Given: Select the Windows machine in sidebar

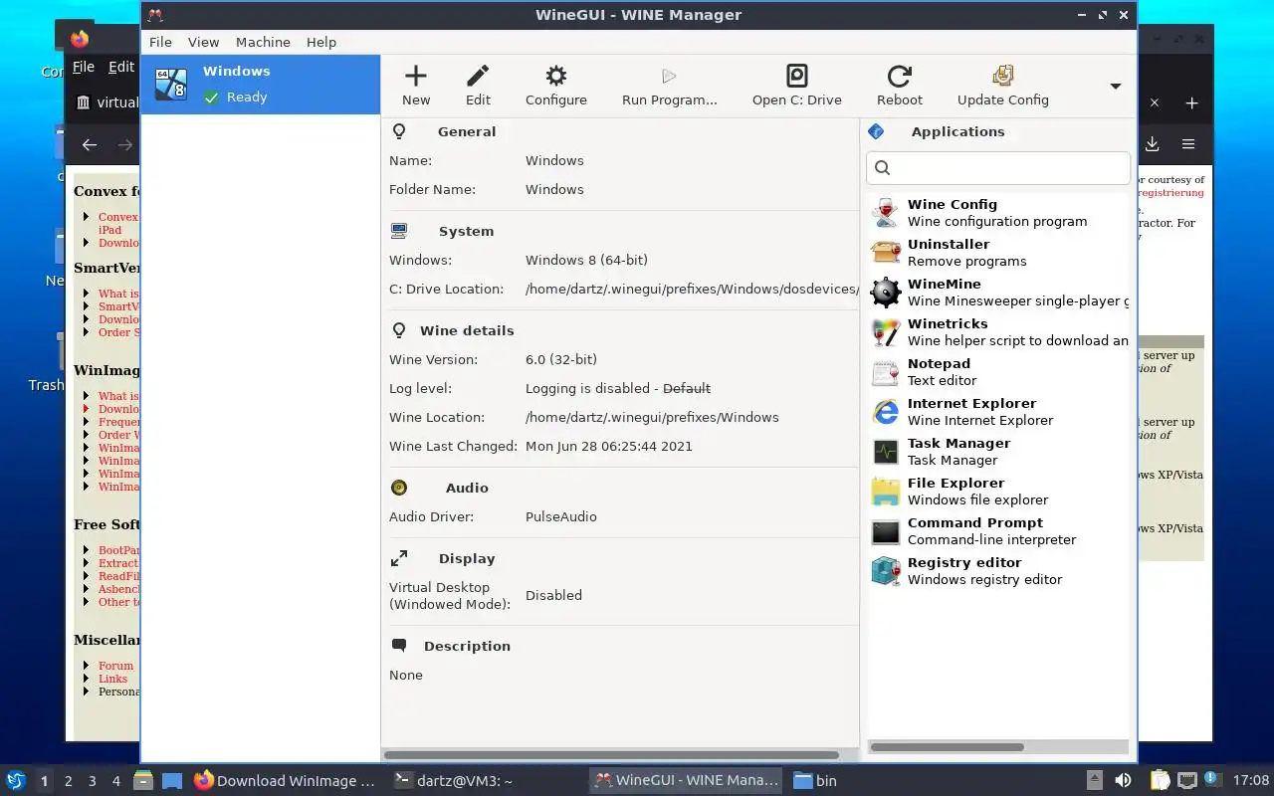Looking at the screenshot, I should (261, 85).
